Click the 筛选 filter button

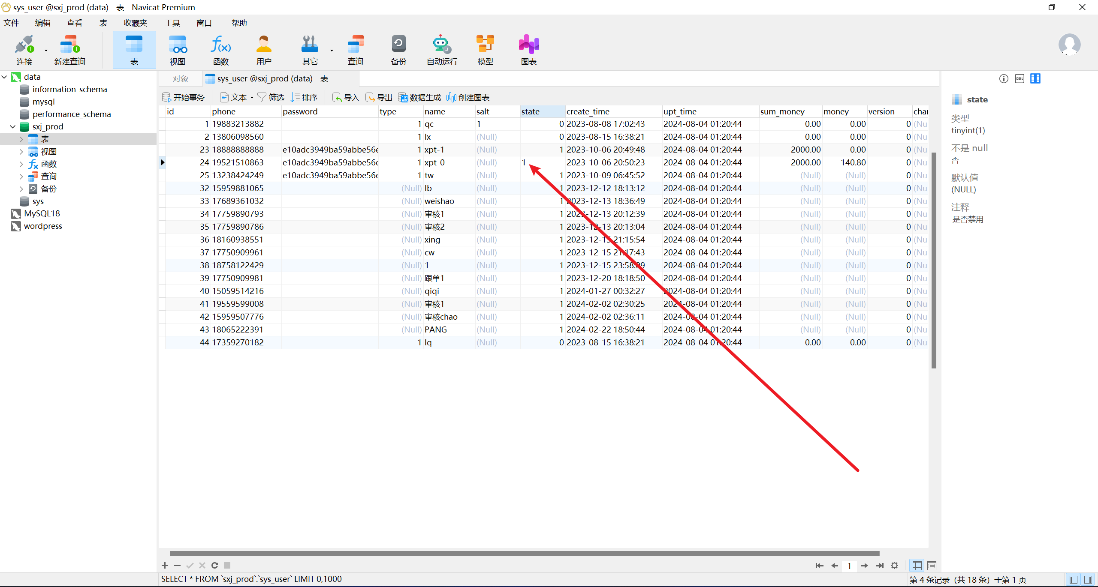click(x=271, y=98)
